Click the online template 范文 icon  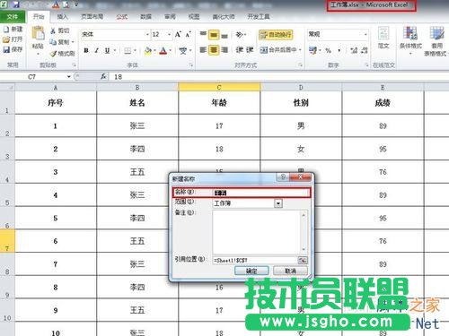click(383, 38)
